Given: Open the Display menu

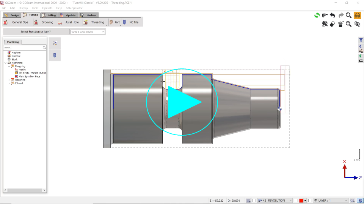Looking at the screenshot, I should [x=23, y=8].
